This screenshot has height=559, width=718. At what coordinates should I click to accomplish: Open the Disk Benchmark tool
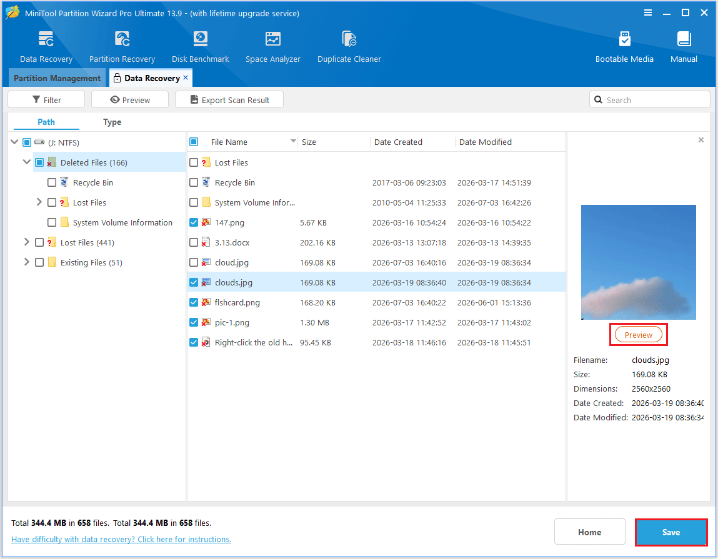tap(200, 39)
